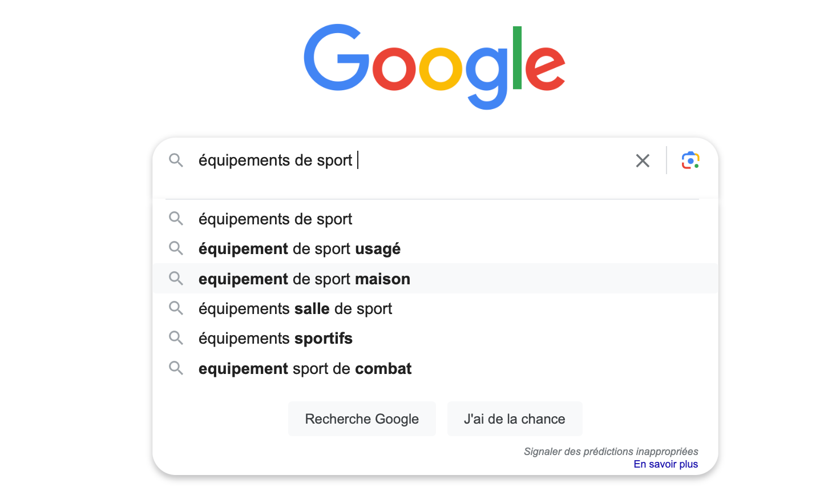Click magnifier icon beside 'equipement sport de combat'
This screenshot has height=491, width=832.
pos(176,368)
